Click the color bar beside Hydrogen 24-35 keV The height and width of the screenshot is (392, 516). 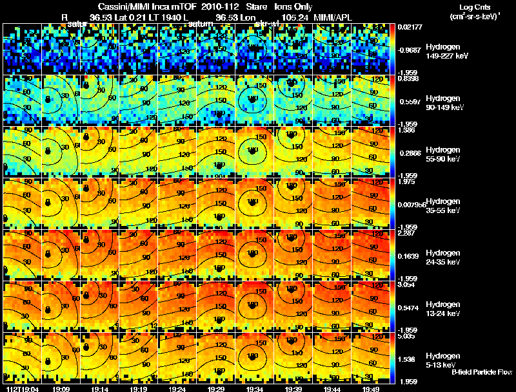(392, 255)
